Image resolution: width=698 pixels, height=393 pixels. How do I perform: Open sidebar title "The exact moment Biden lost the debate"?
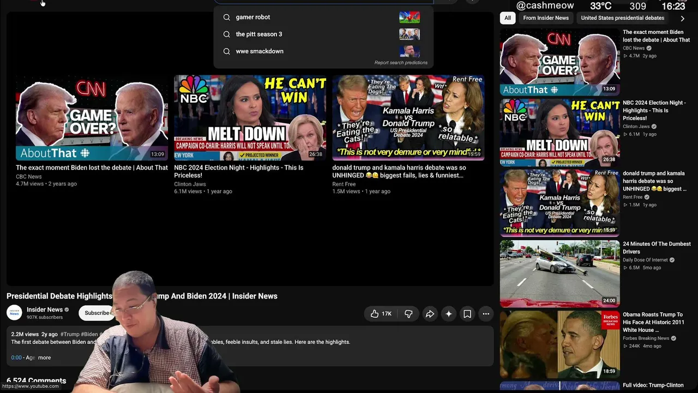657,36
